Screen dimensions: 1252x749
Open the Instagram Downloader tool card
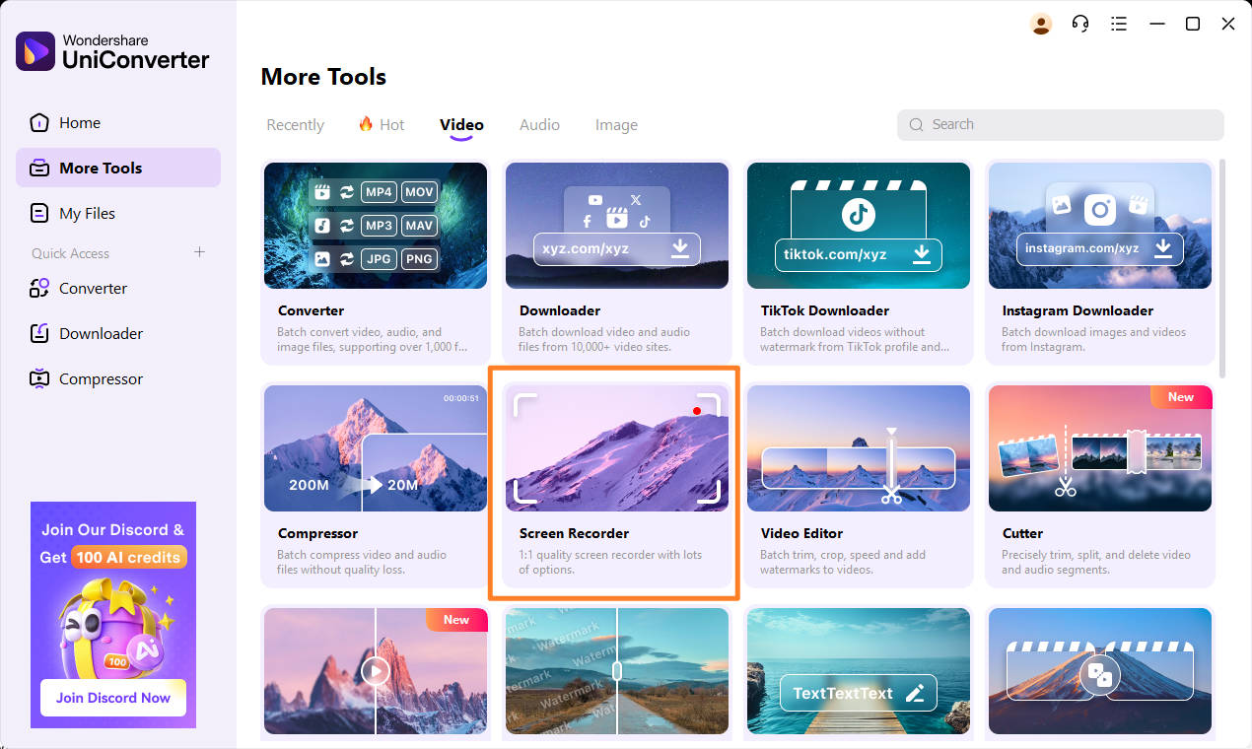tap(1099, 262)
